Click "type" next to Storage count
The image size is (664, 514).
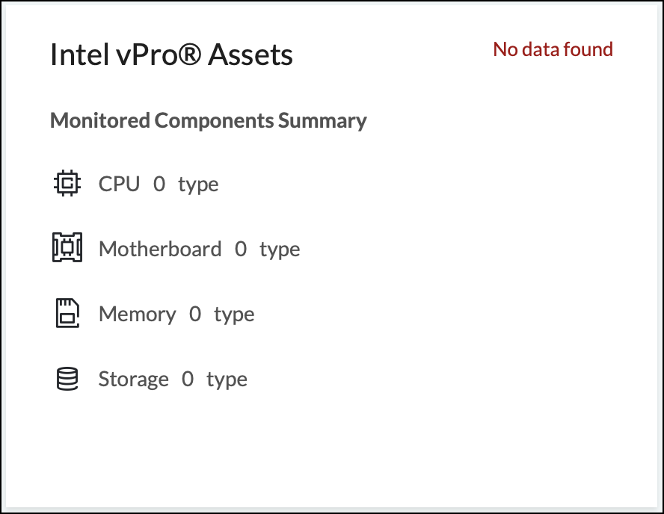[x=227, y=380]
